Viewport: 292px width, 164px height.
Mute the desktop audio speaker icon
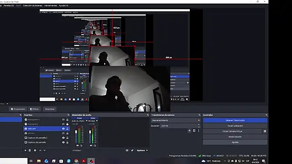point(78,145)
